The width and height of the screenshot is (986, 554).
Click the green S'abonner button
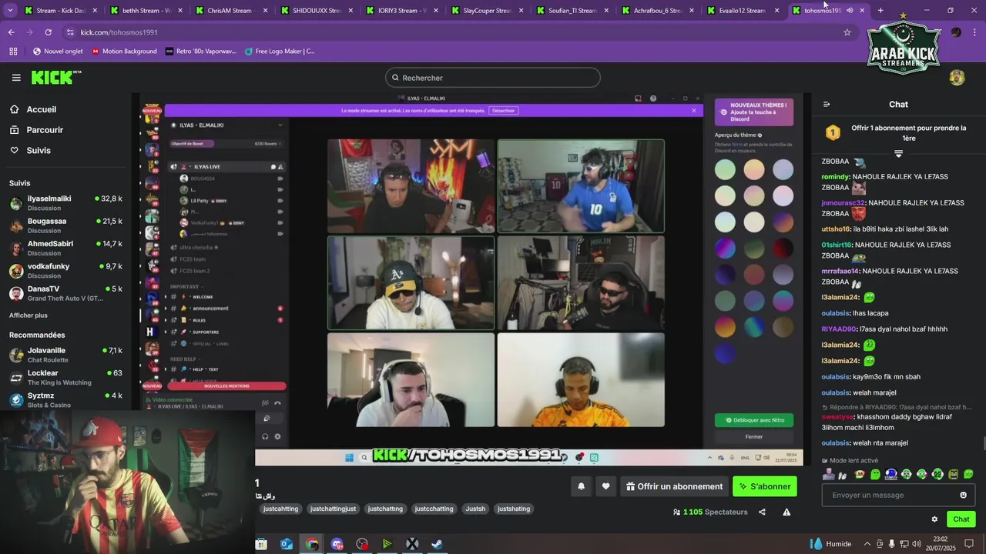pyautogui.click(x=764, y=486)
